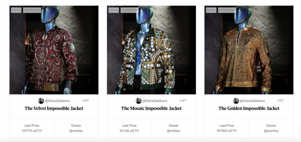Open The Velvet Impossible Jacket image
Viewport: 301px width, 142px height.
[x=54, y=50]
